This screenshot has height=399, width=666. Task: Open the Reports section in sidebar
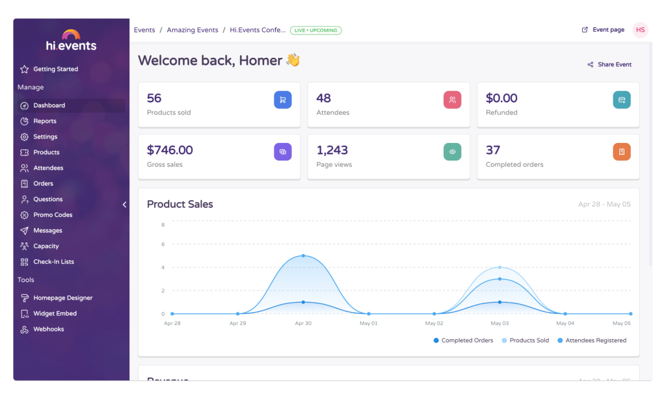(x=45, y=121)
